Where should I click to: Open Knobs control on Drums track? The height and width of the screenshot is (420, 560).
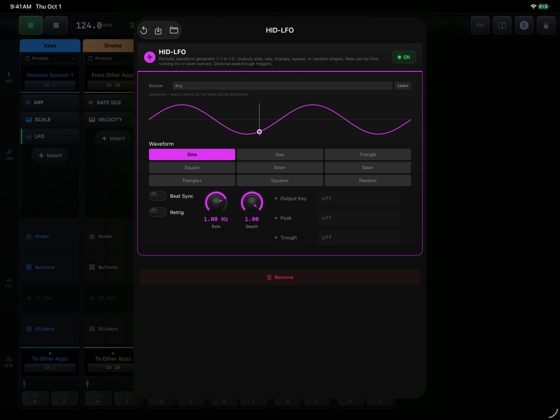click(x=109, y=237)
